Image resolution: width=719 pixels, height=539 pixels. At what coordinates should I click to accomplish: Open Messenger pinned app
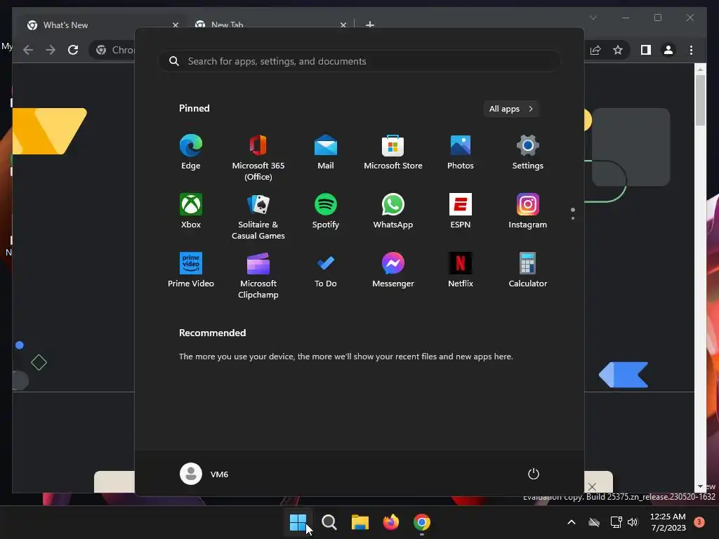coord(393,270)
